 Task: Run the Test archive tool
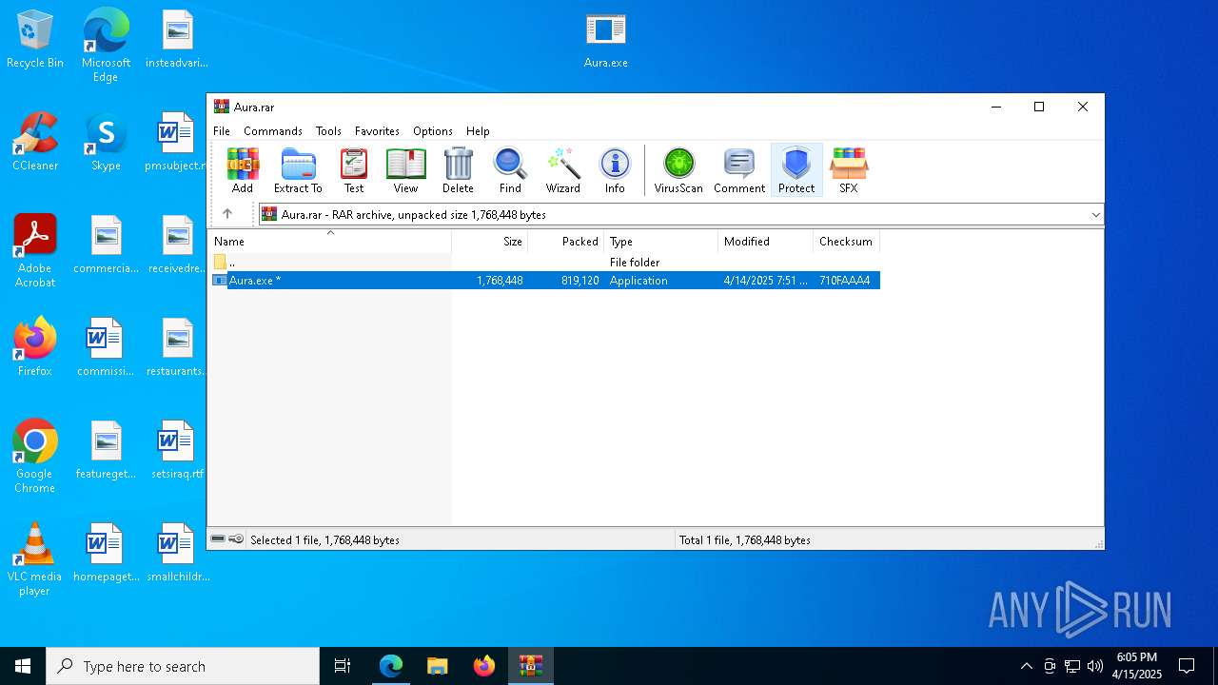[x=354, y=171]
